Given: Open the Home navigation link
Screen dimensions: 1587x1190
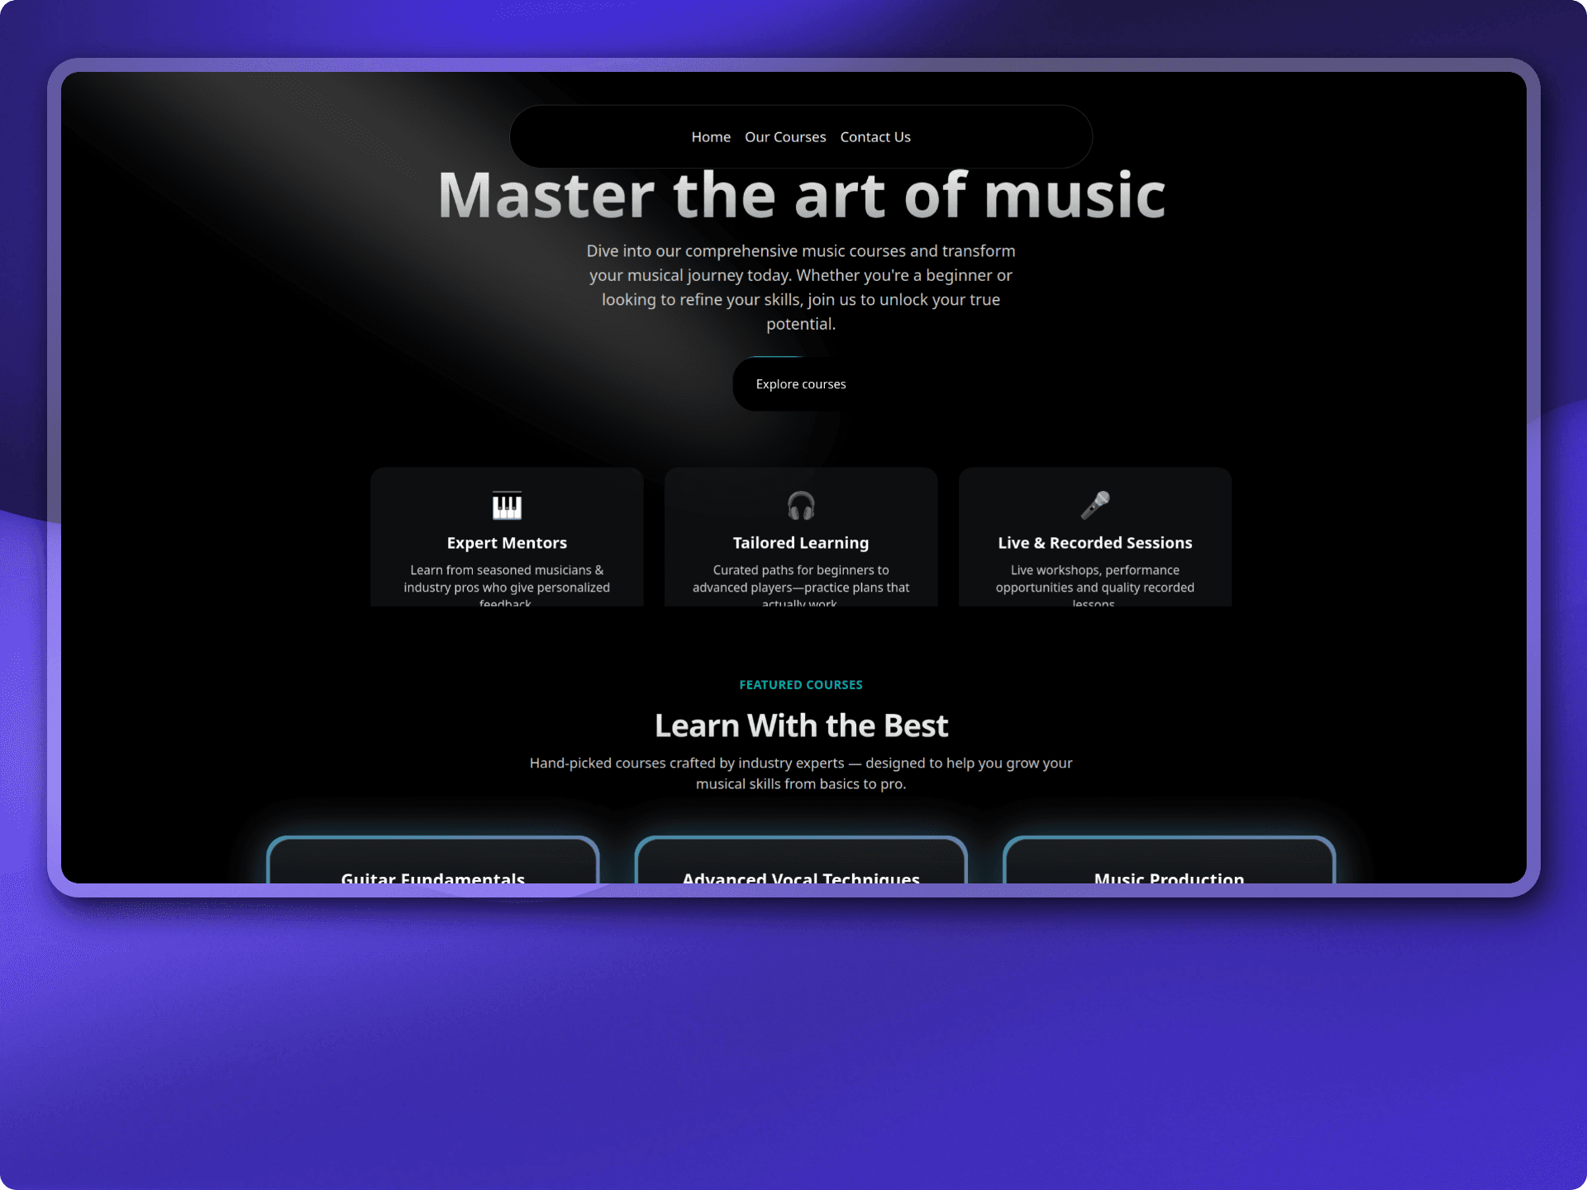Looking at the screenshot, I should coord(711,137).
